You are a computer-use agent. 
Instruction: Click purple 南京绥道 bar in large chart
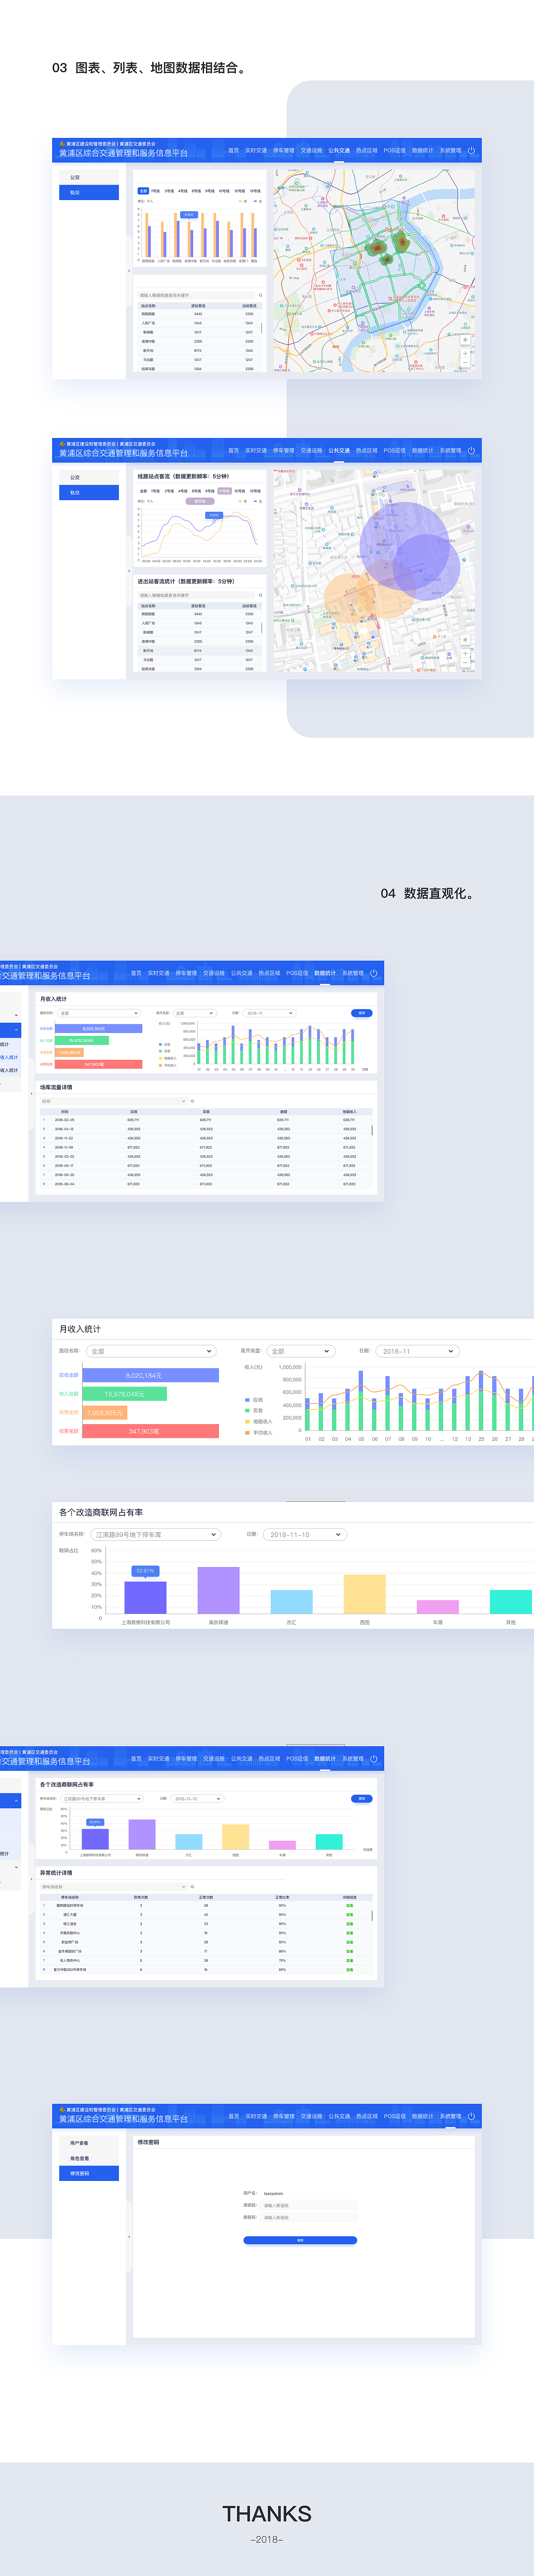pos(219,1590)
